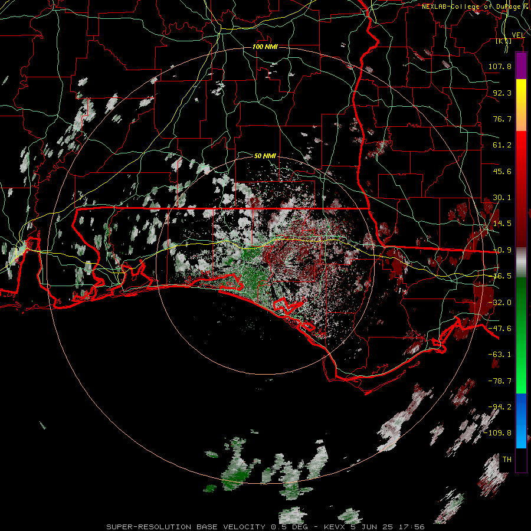The height and width of the screenshot is (531, 531).
Task: Click the 50 NMI range ring label
Action: pyautogui.click(x=265, y=156)
